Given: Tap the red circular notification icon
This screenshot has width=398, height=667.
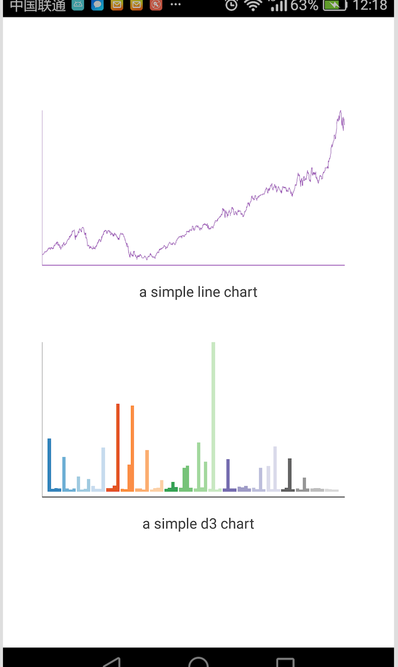Looking at the screenshot, I should (156, 5).
